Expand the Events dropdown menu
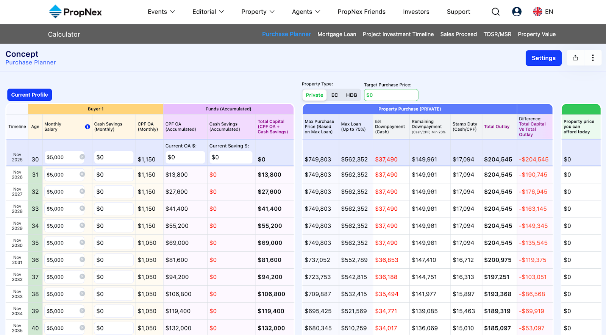This screenshot has width=606, height=335. point(161,12)
